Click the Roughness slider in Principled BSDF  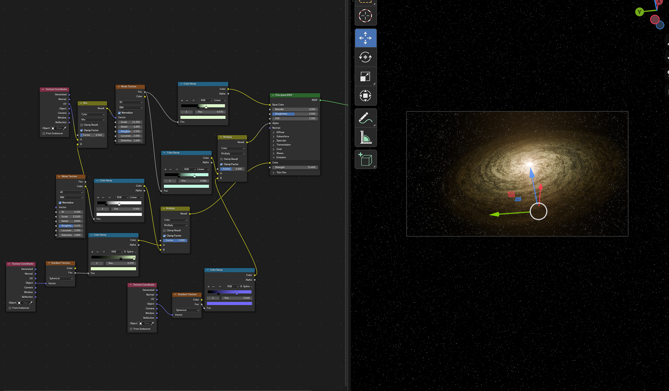click(294, 114)
